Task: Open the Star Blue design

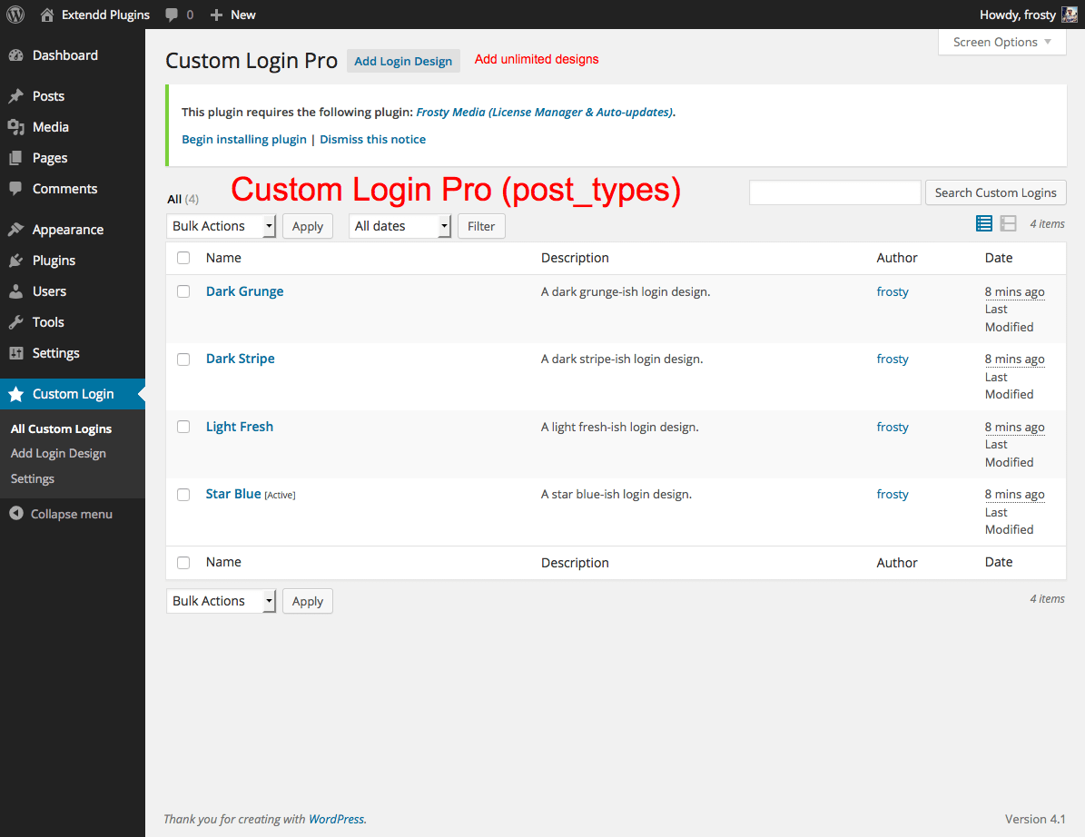Action: tap(233, 494)
